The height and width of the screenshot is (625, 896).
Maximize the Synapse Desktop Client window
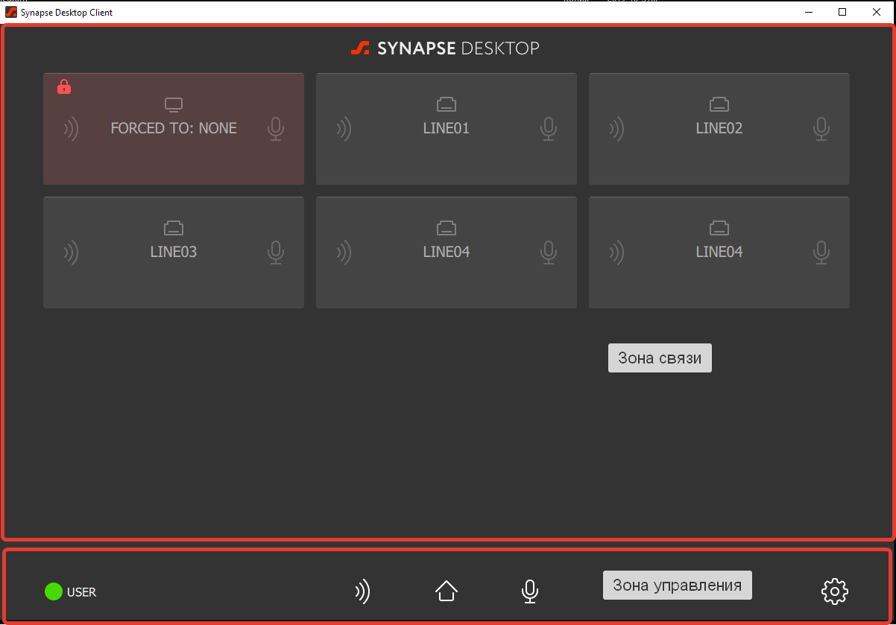point(842,12)
